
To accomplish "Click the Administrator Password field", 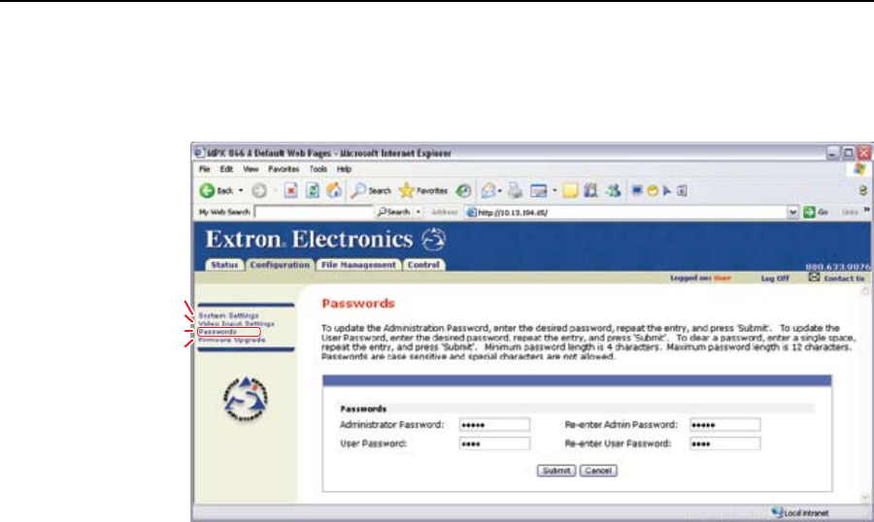I will point(494,425).
